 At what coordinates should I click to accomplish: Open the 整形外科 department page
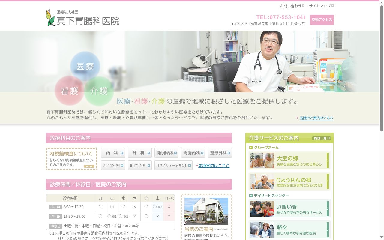pyautogui.click(x=220, y=153)
